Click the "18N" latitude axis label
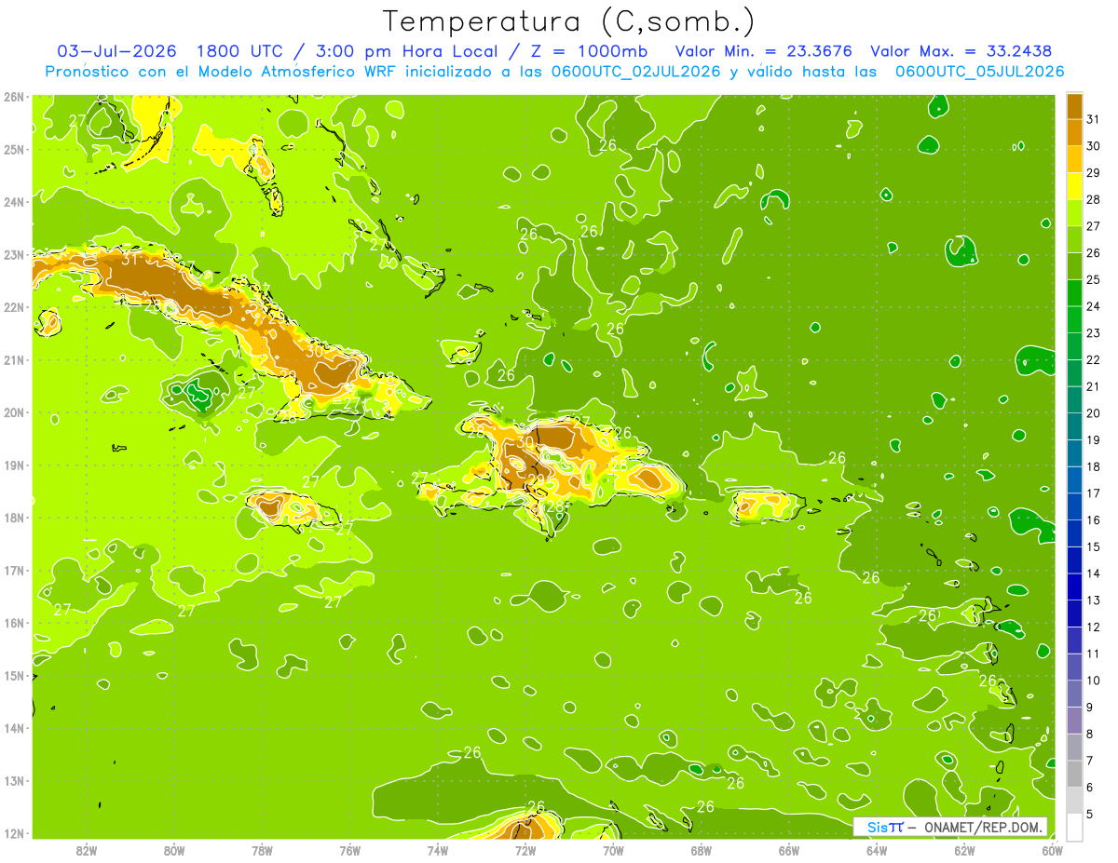 coord(14,517)
